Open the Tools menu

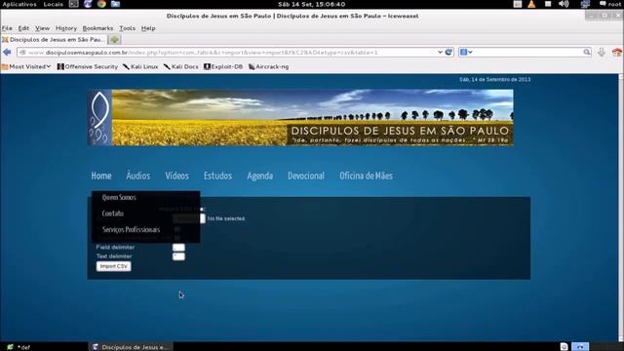click(128, 28)
